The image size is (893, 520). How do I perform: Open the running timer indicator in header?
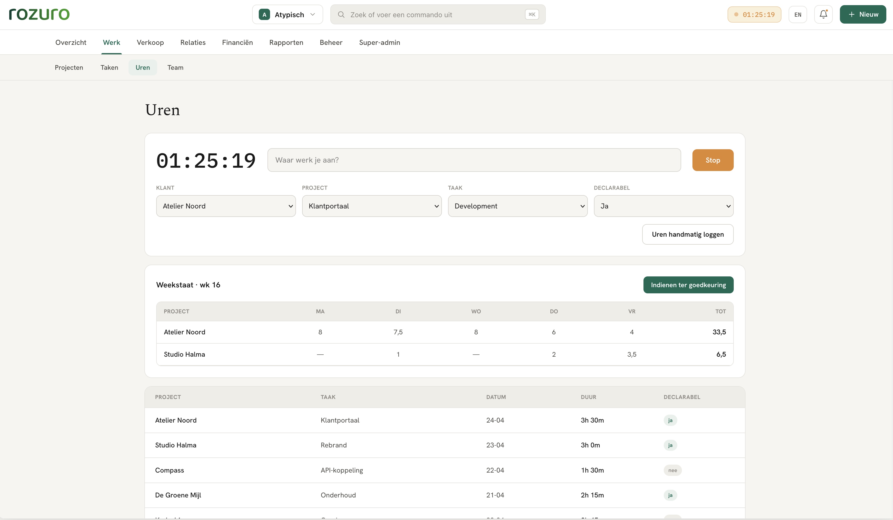[754, 15]
